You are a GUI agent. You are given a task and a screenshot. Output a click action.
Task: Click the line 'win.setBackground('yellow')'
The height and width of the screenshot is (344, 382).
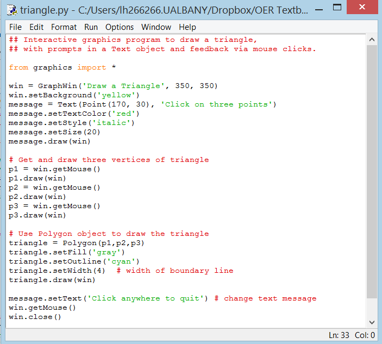click(74, 95)
